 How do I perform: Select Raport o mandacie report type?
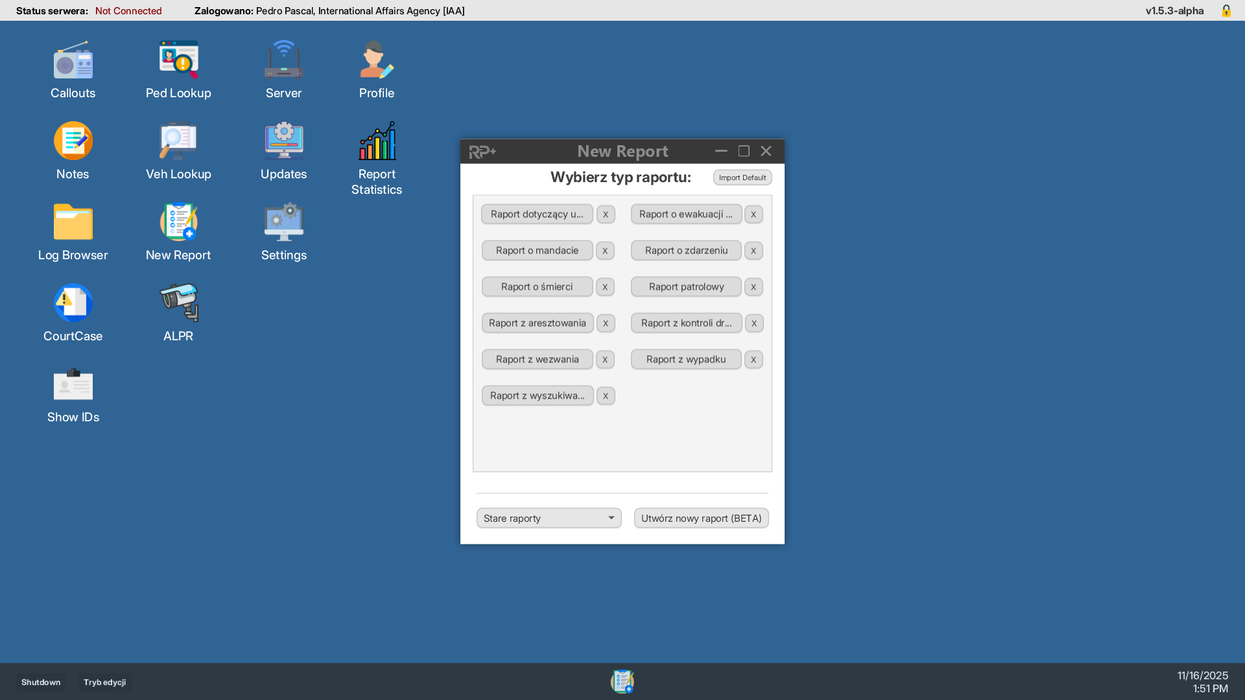(x=537, y=250)
